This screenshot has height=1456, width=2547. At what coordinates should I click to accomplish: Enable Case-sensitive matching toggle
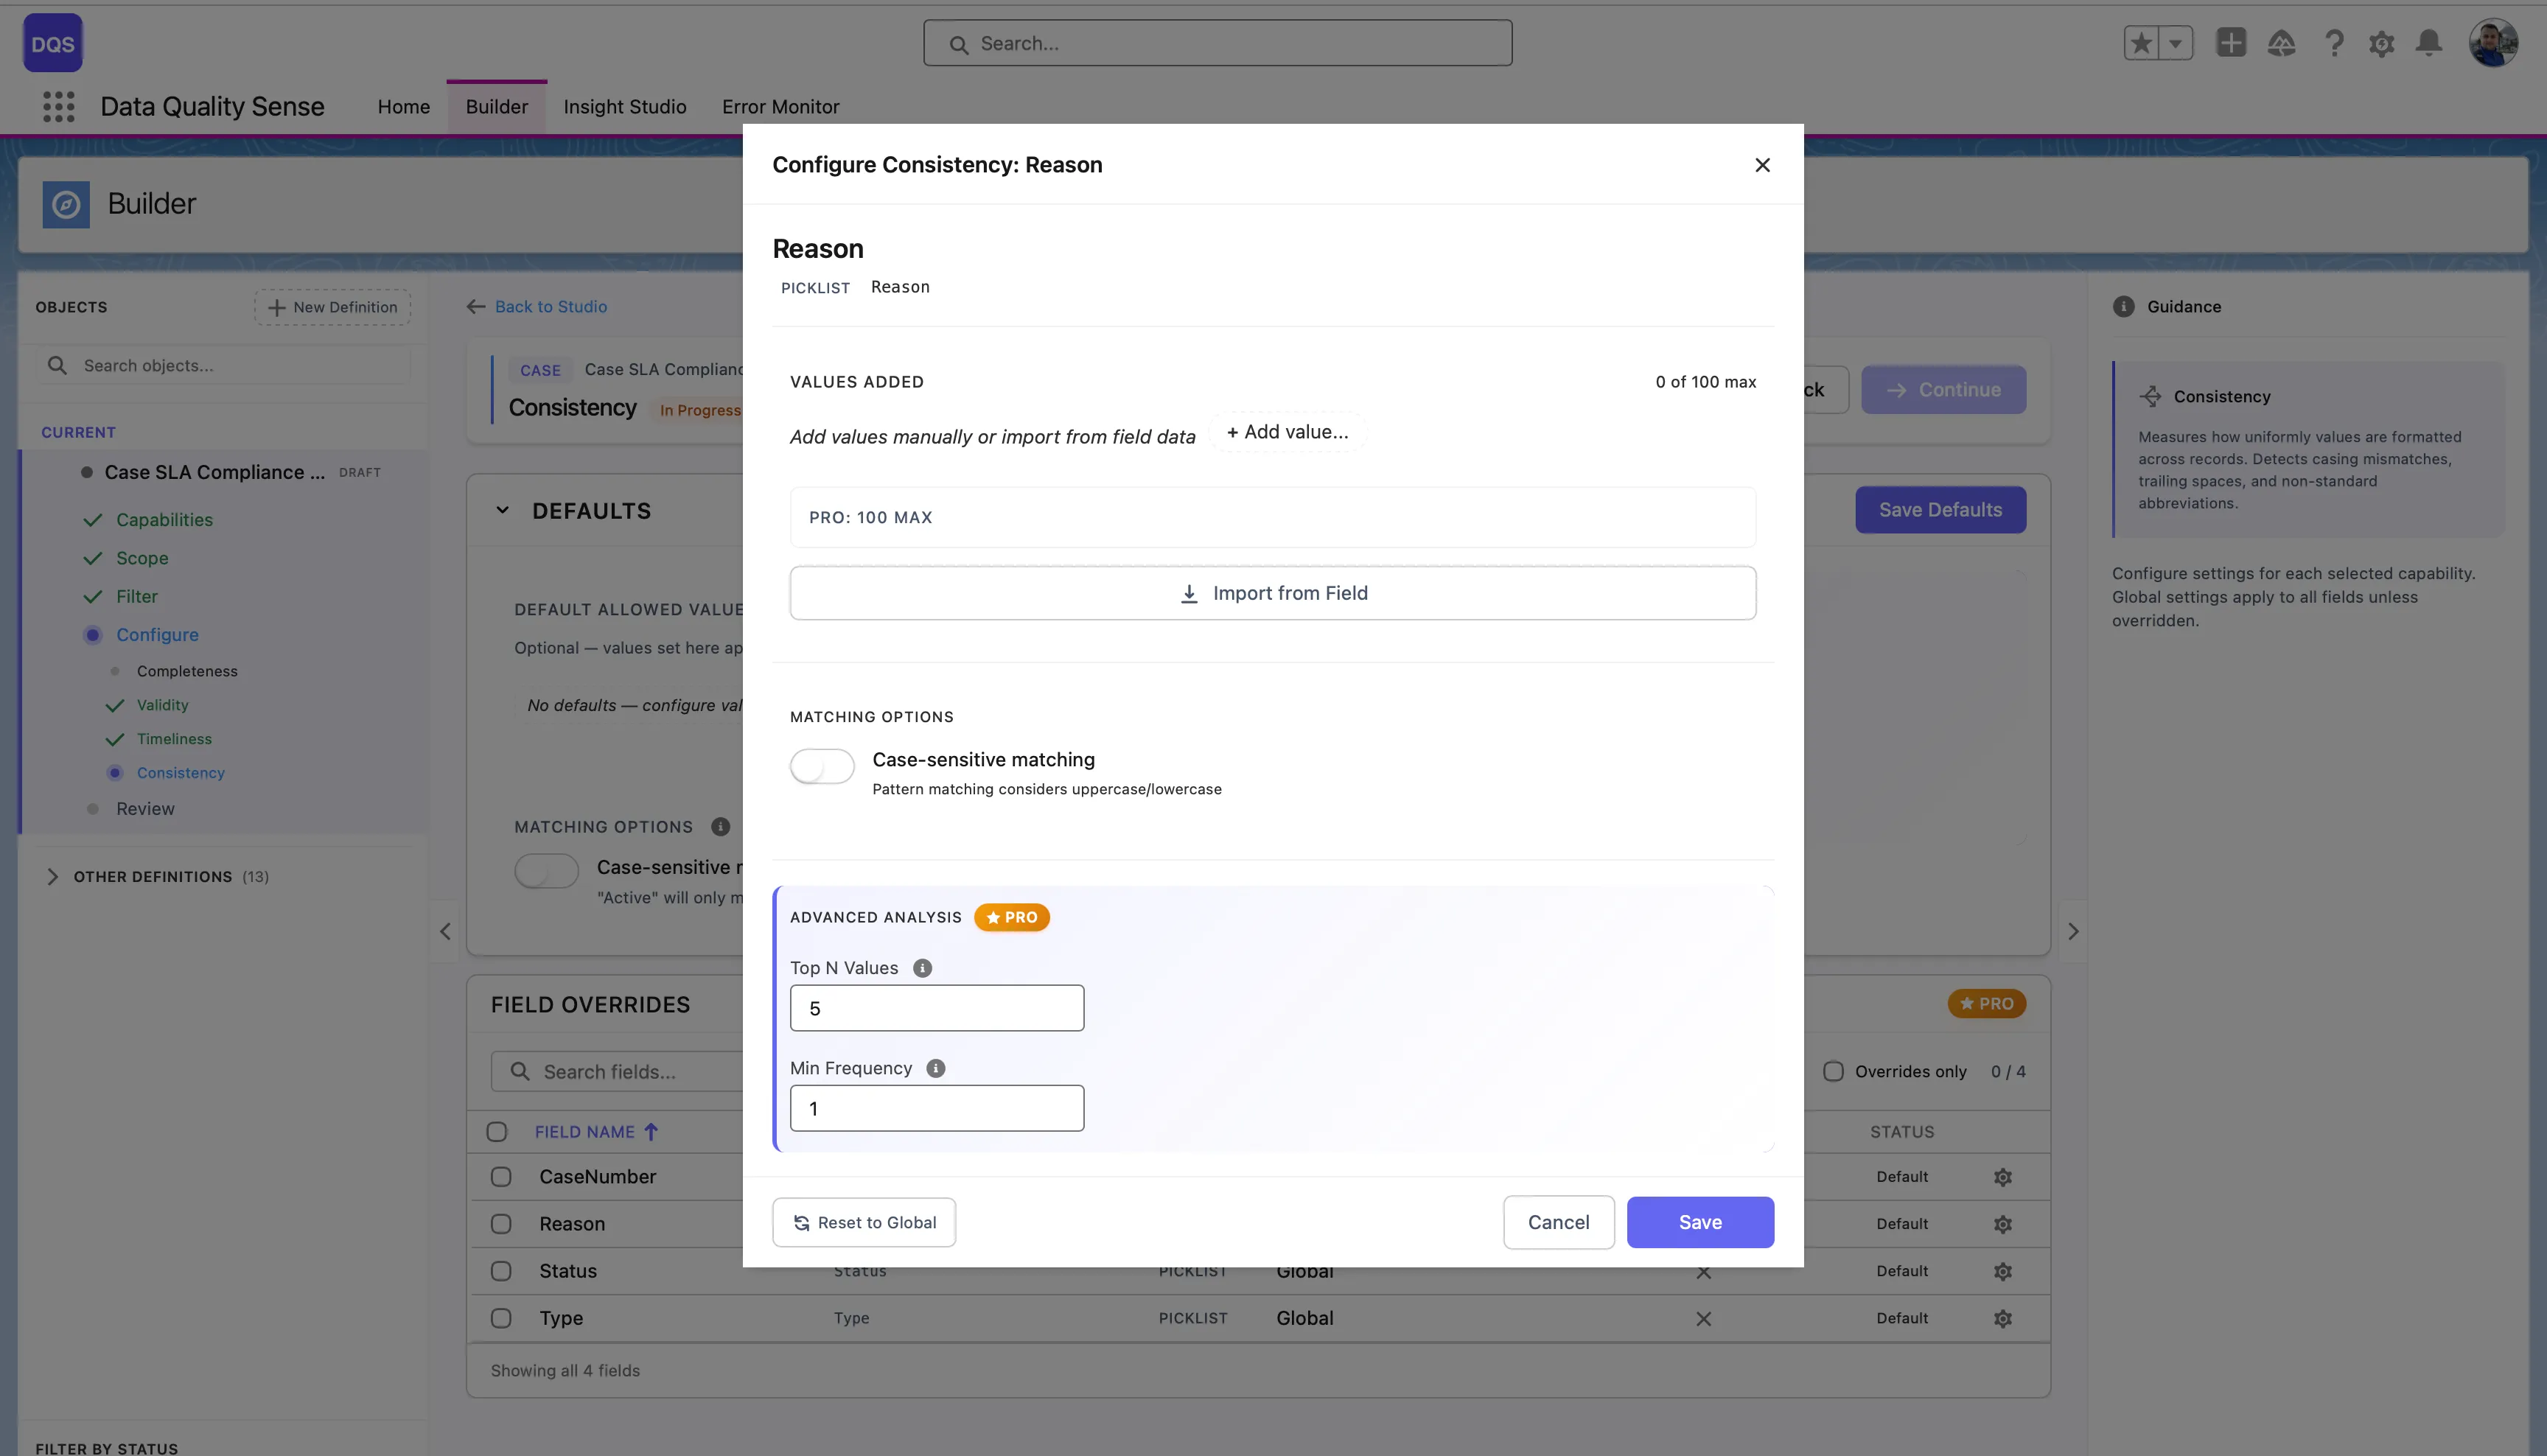[821, 766]
